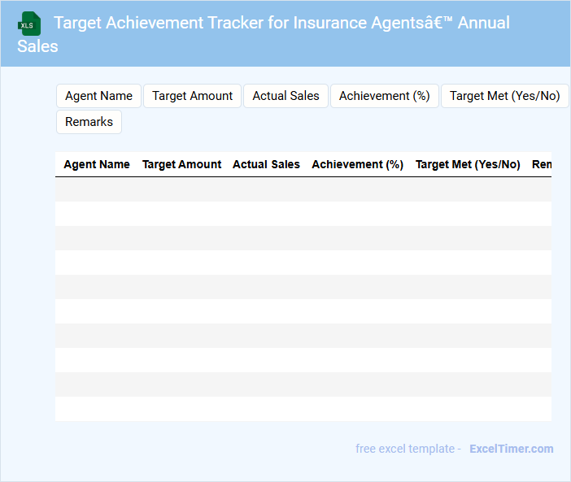Click the Agent Name column header

click(97, 164)
